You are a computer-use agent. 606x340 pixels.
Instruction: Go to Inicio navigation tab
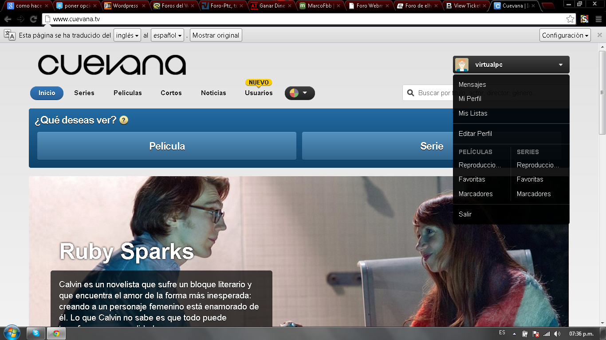pyautogui.click(x=47, y=93)
